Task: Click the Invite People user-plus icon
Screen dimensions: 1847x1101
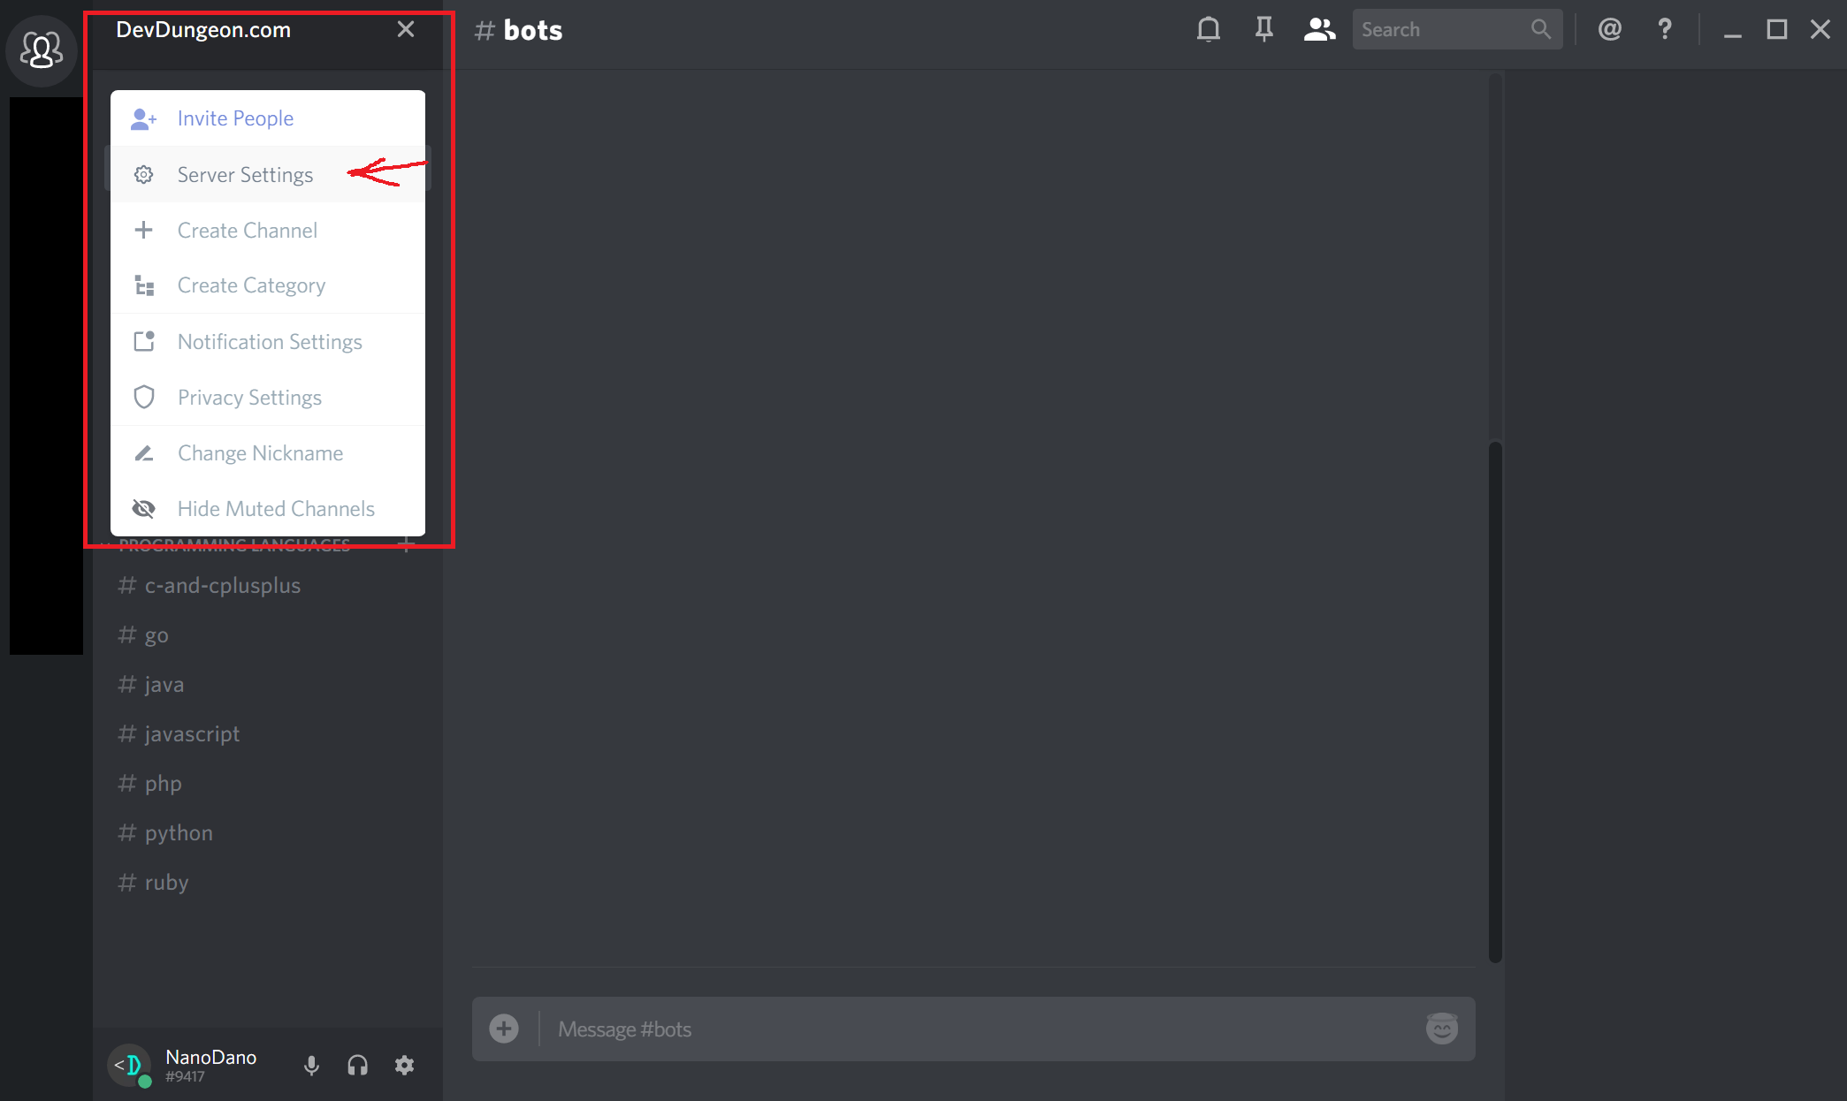Action: click(x=144, y=118)
